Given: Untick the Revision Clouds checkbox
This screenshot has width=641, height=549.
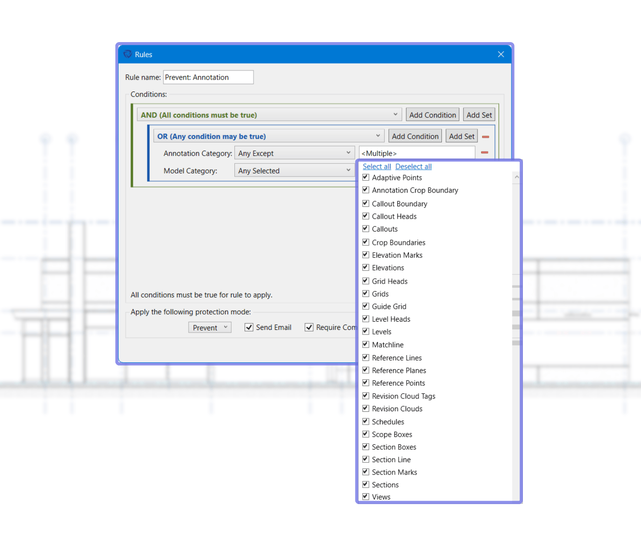Looking at the screenshot, I should (x=366, y=409).
